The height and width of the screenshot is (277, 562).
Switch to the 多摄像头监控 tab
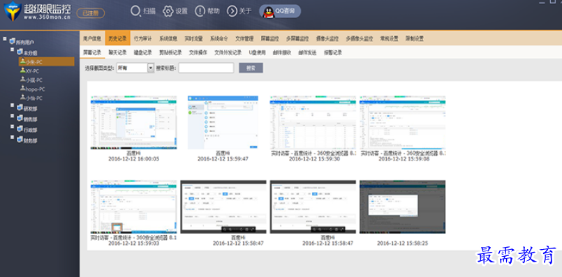click(x=359, y=38)
